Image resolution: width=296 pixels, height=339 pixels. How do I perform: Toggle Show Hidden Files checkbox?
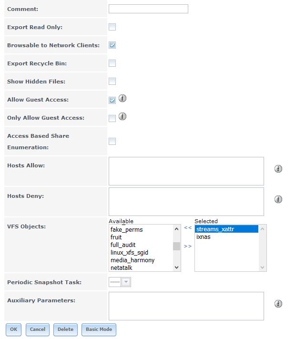pos(112,82)
